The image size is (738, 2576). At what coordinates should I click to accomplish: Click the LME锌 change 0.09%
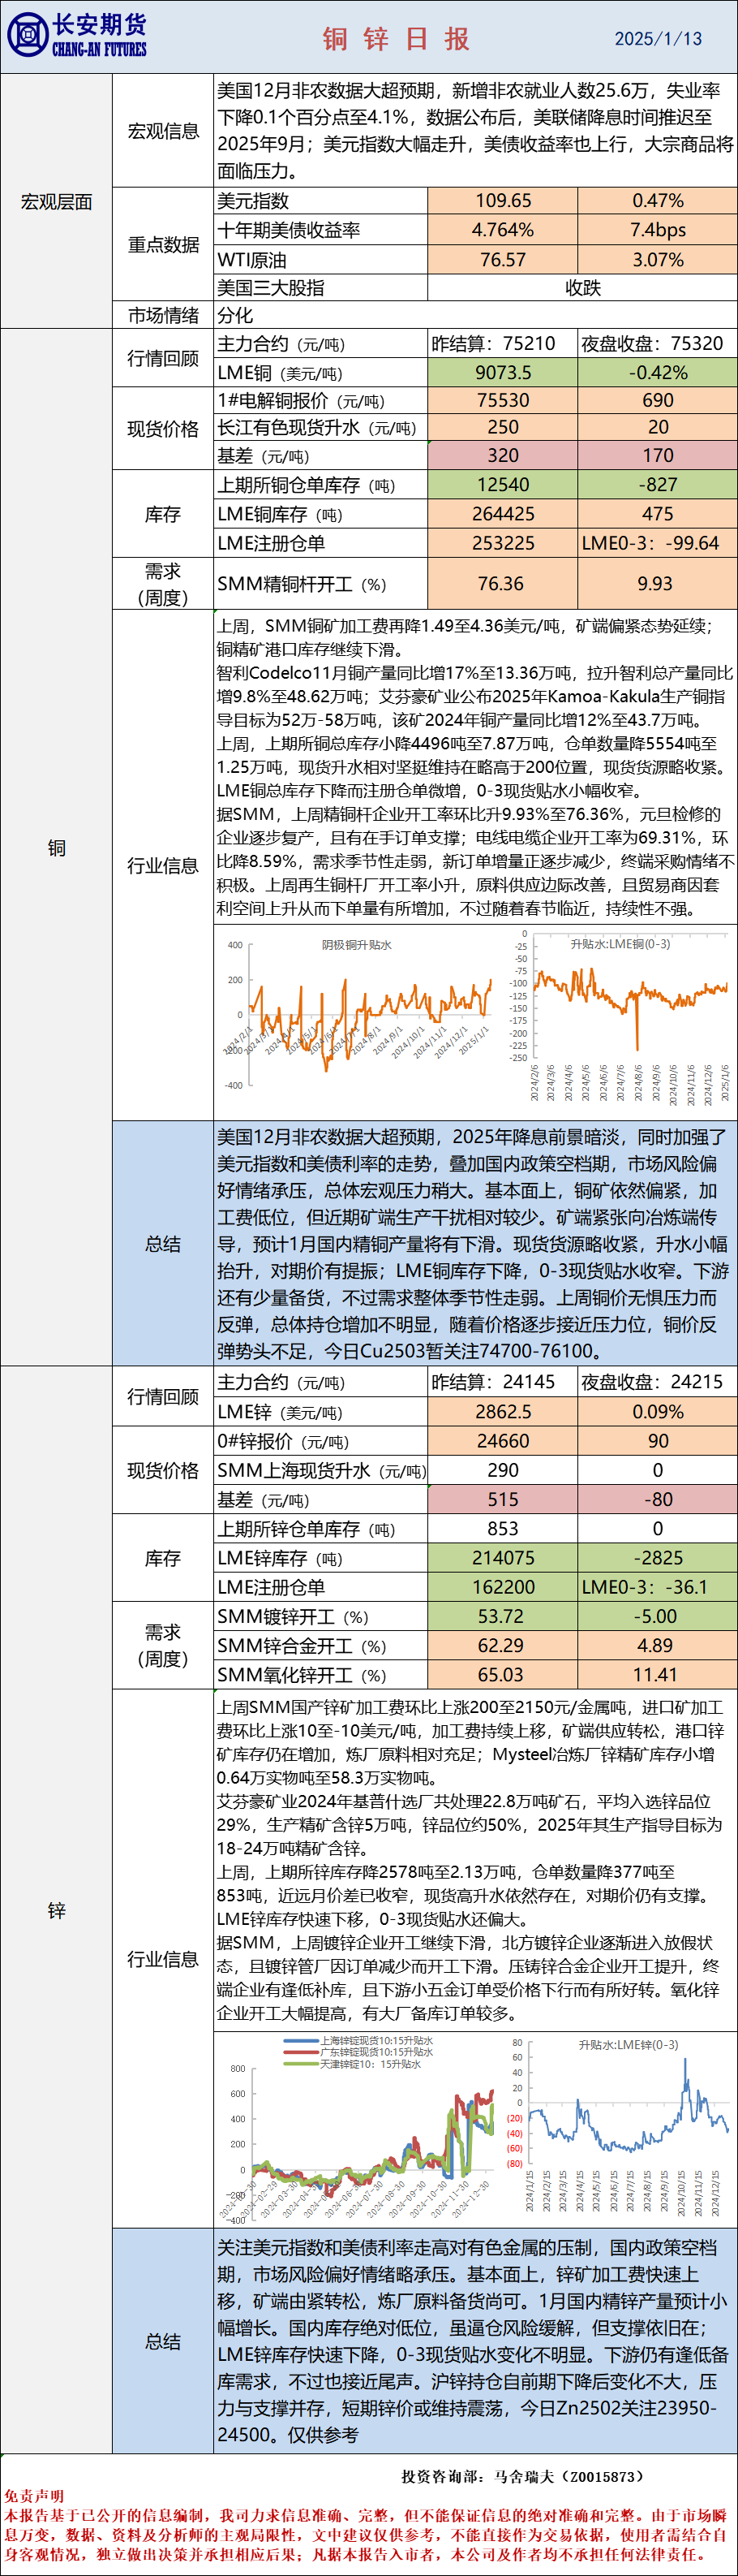pos(657,1412)
